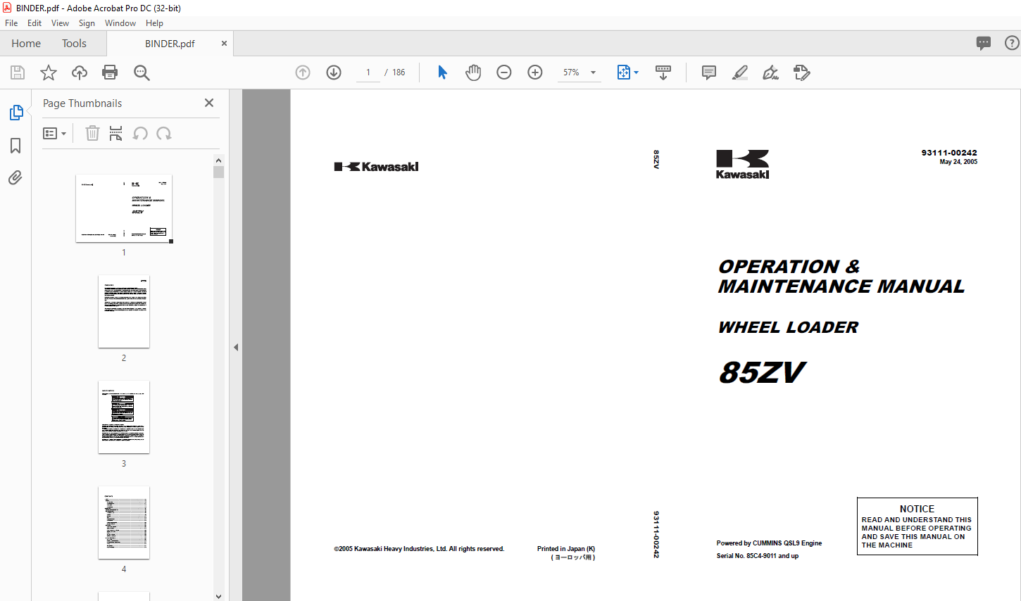Screen dimensions: 1021x601
Task: Activate the selection arrow tool
Action: (442, 72)
